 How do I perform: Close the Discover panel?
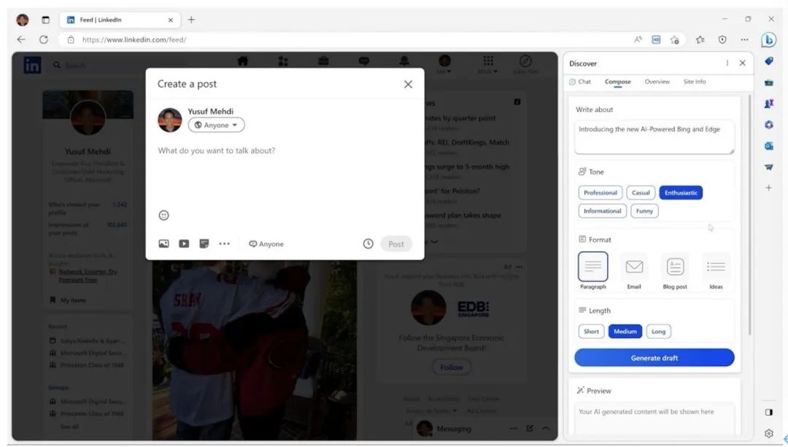tap(742, 64)
